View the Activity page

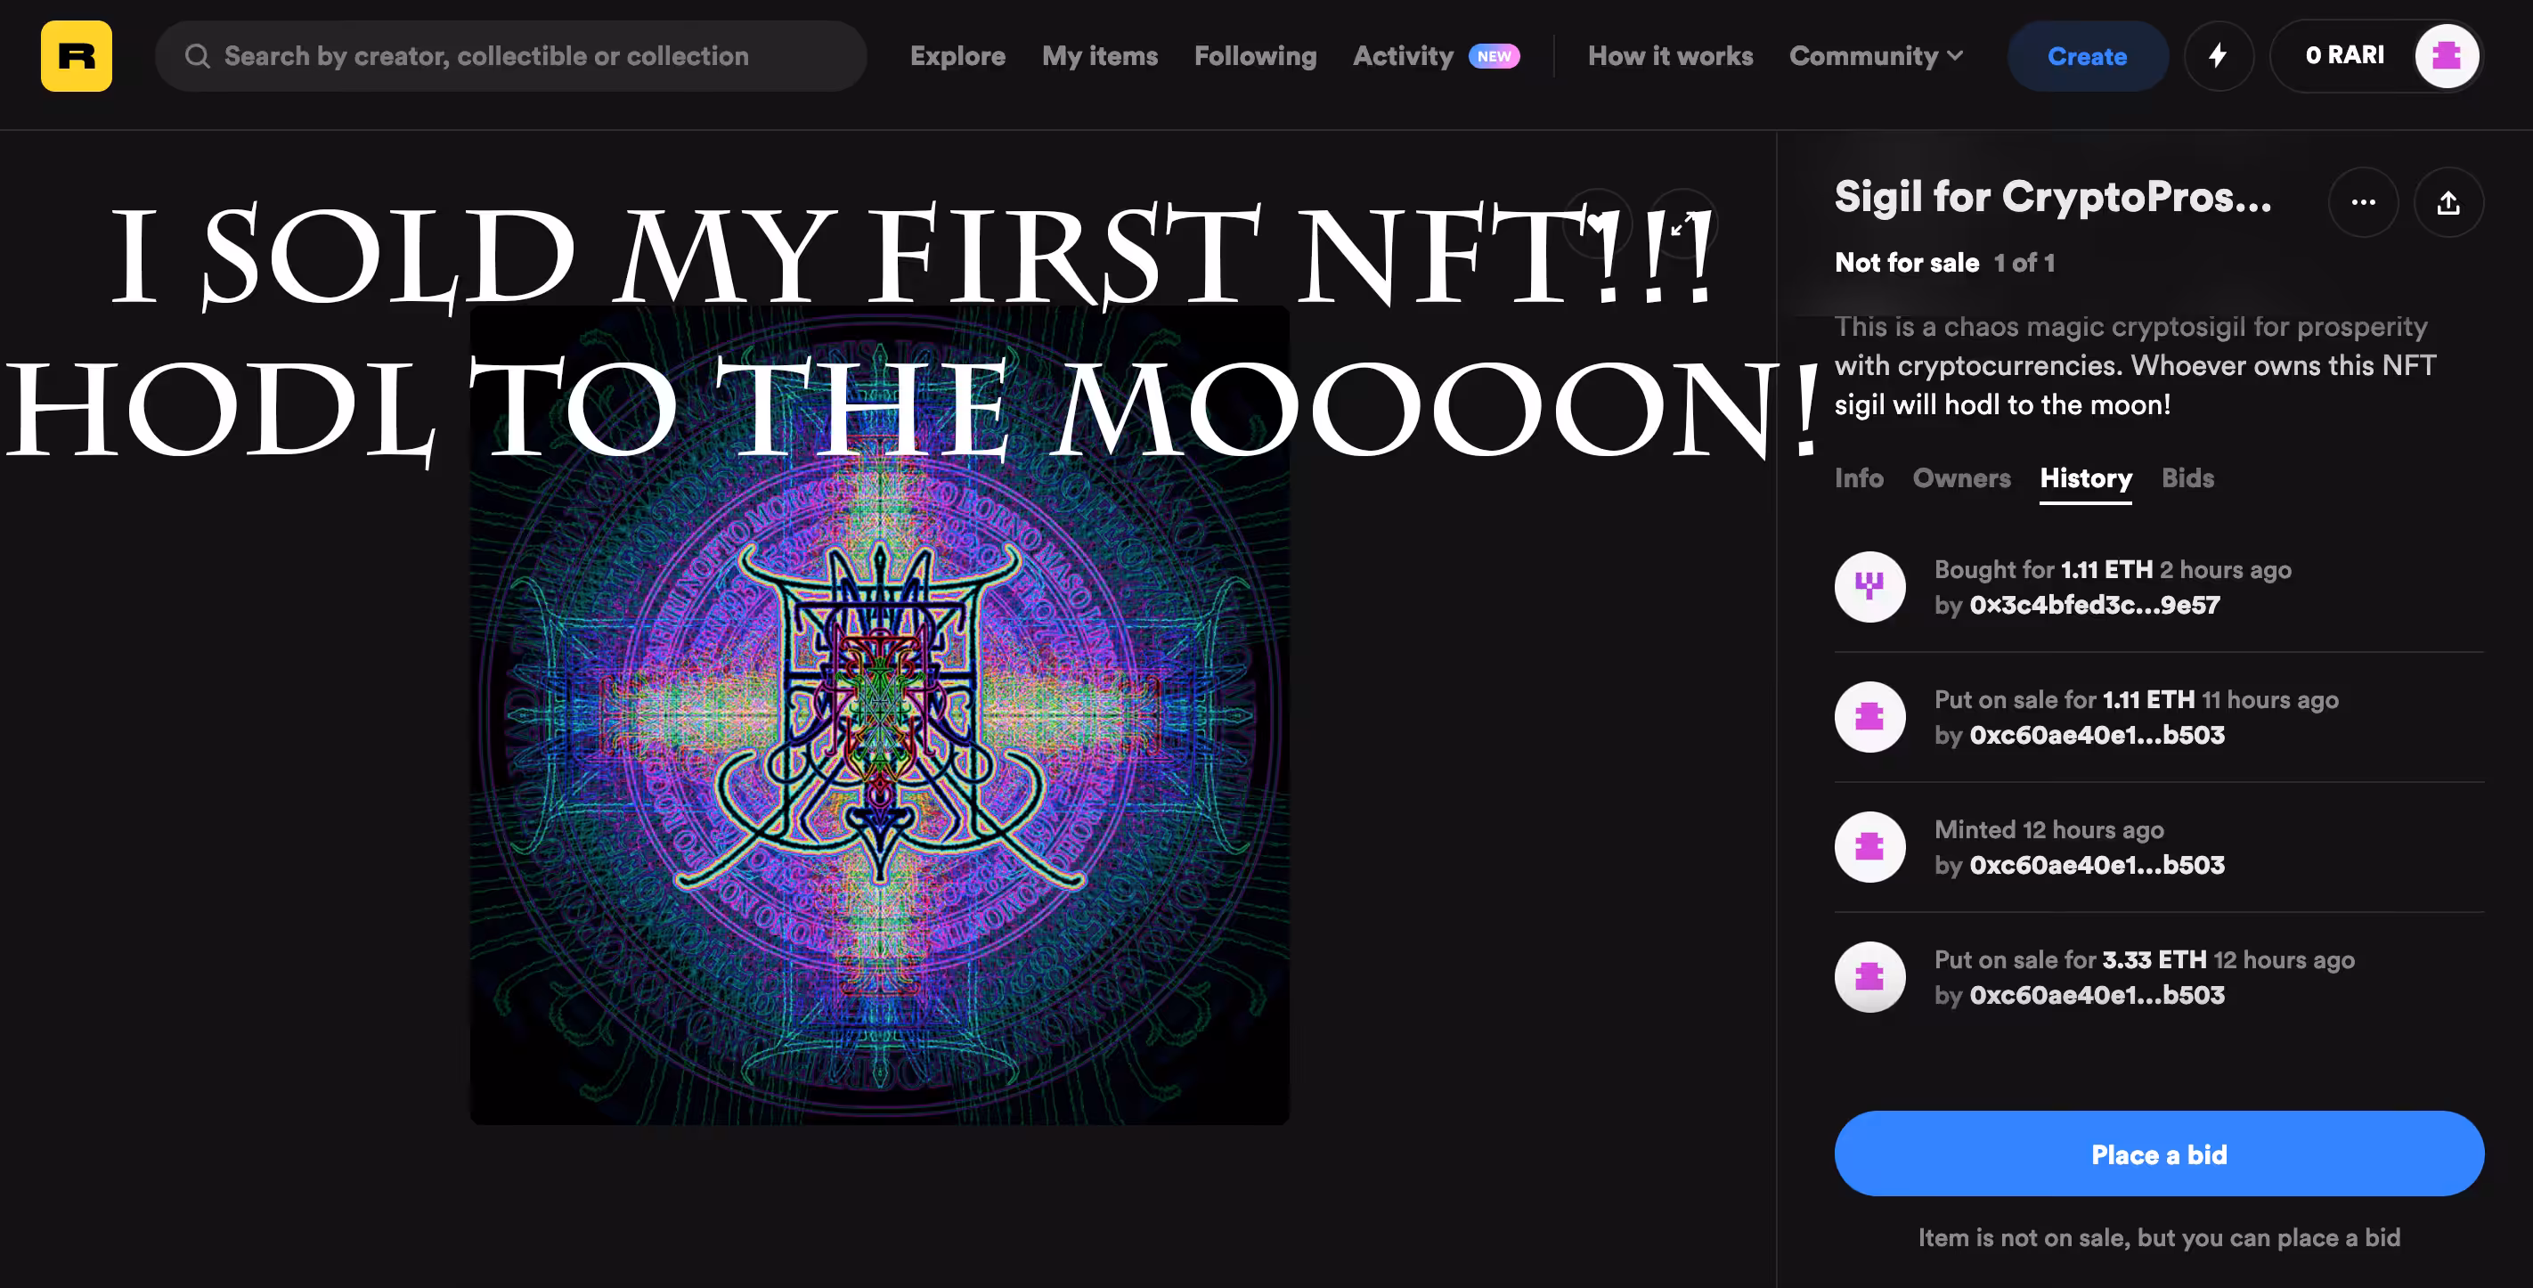[1403, 56]
